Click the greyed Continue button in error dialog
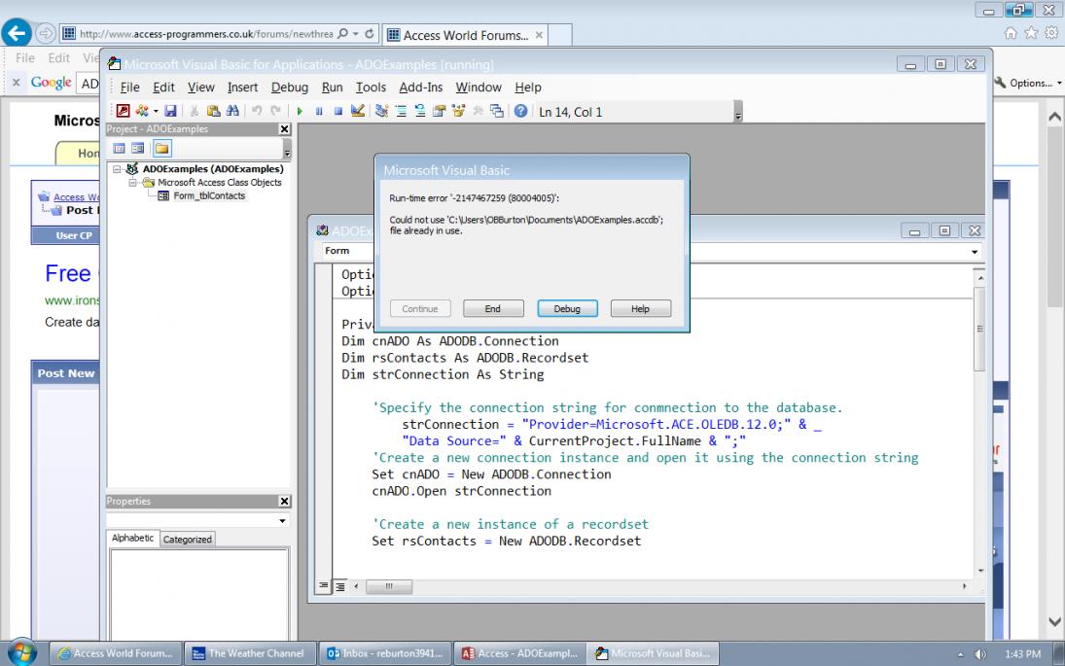 (x=420, y=309)
